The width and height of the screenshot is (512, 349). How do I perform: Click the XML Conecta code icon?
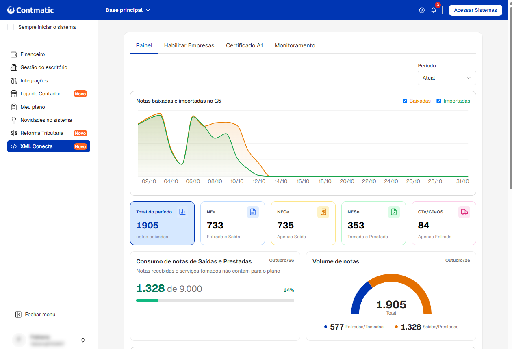pyautogui.click(x=14, y=146)
